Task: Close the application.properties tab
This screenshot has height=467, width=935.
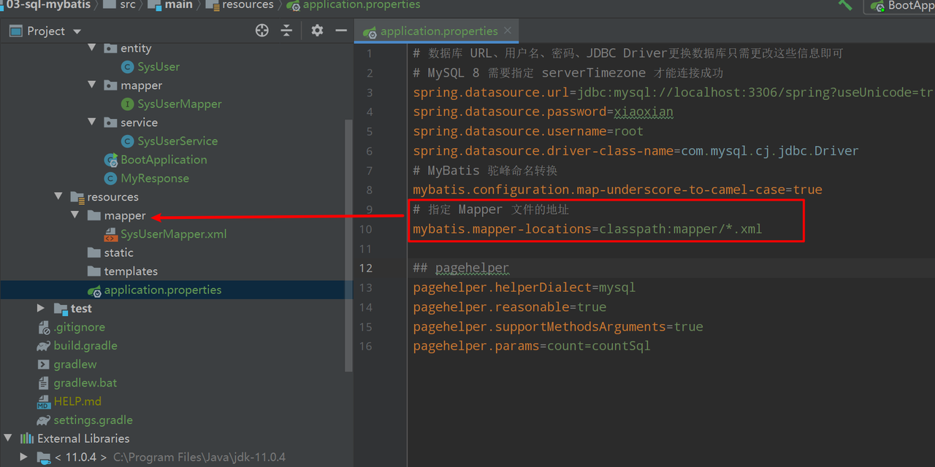Action: (x=509, y=31)
